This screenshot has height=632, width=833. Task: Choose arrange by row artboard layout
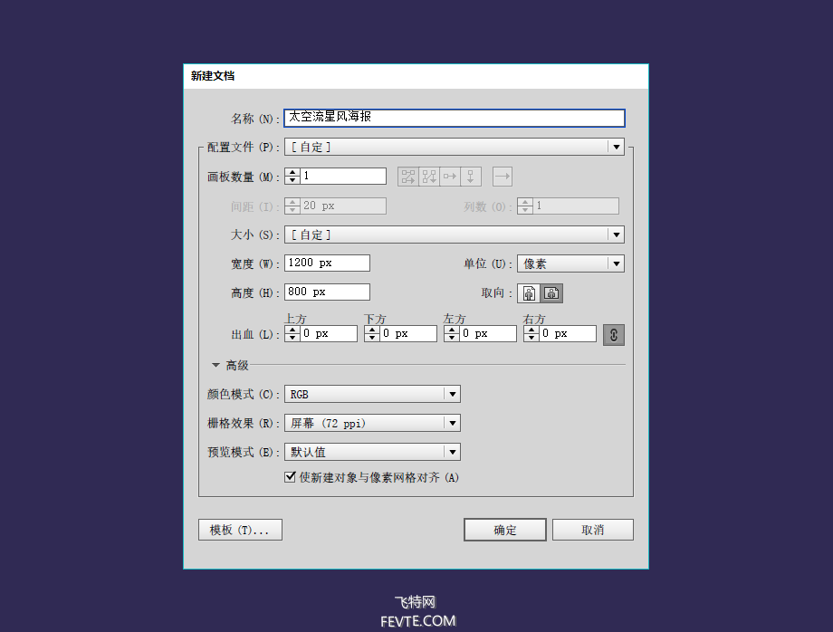point(450,177)
